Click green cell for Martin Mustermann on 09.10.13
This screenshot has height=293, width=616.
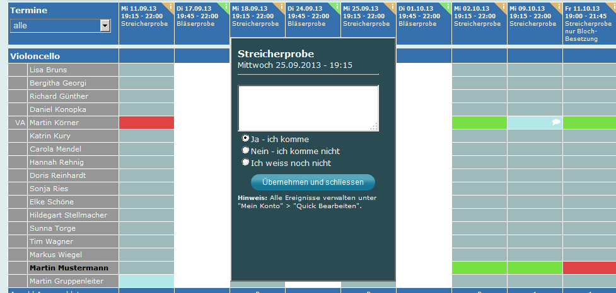(x=535, y=268)
